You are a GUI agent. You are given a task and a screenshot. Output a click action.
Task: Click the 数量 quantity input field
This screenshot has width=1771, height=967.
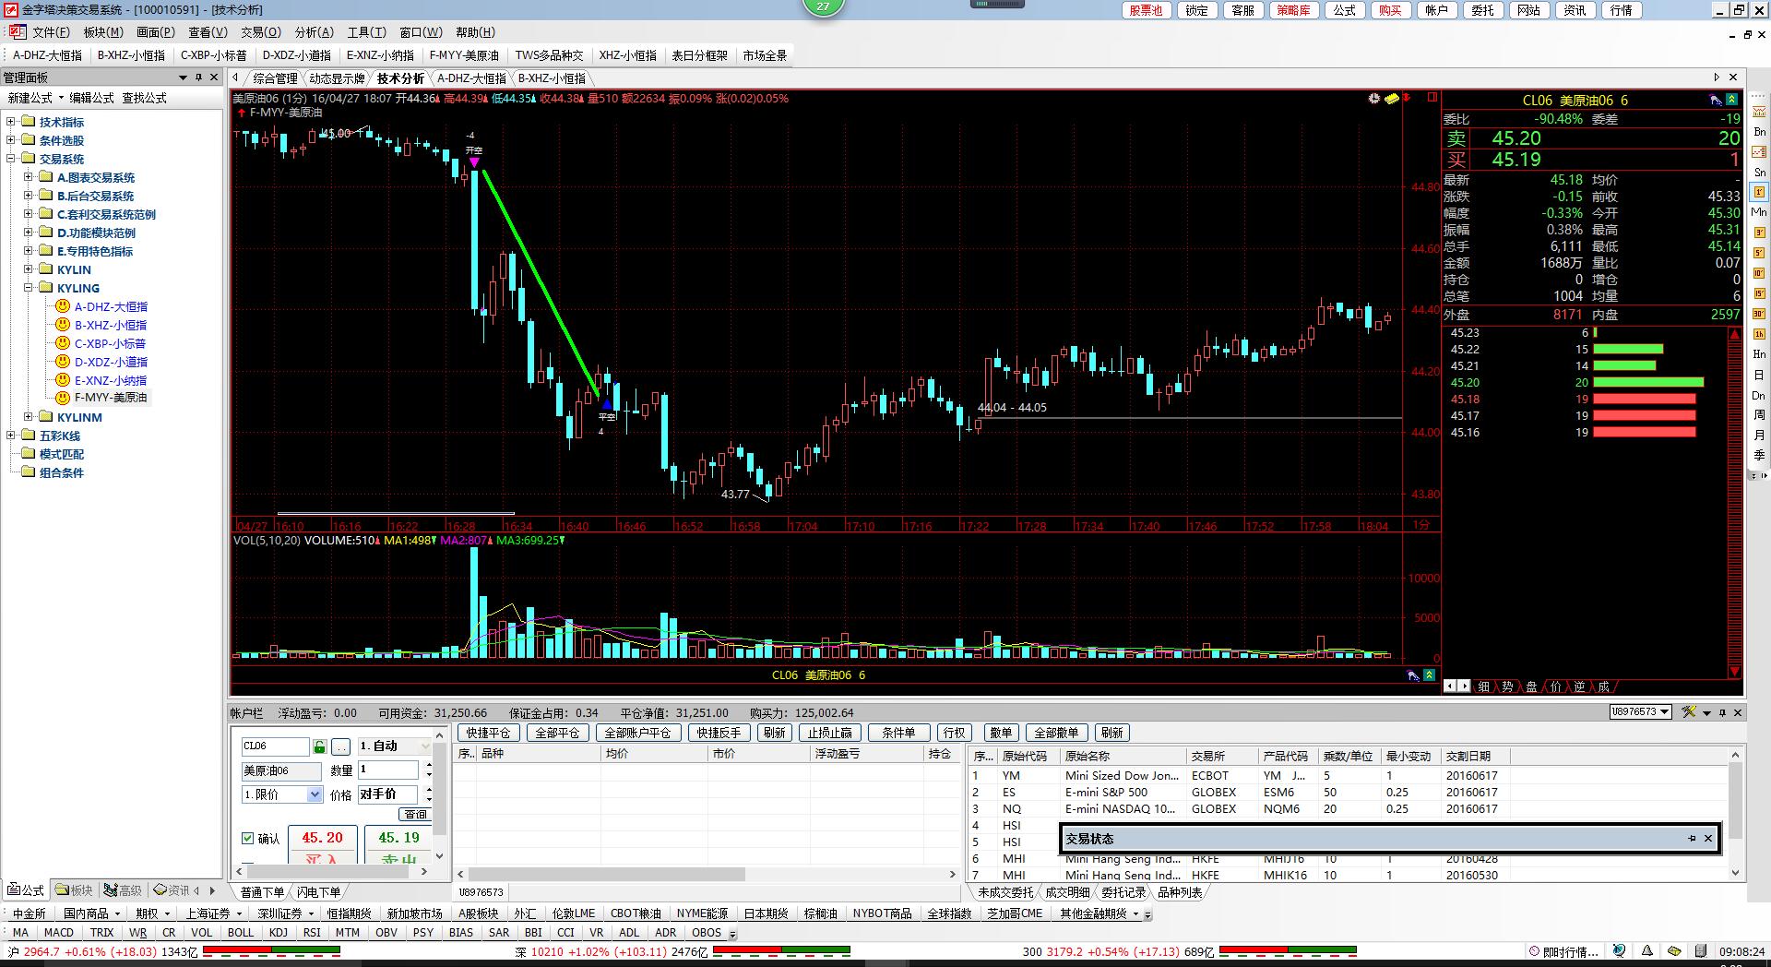click(x=388, y=770)
